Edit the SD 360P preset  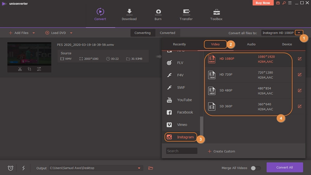tap(299, 106)
